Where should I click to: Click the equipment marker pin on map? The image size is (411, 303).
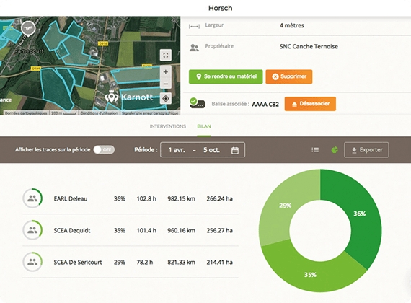pyautogui.click(x=28, y=28)
